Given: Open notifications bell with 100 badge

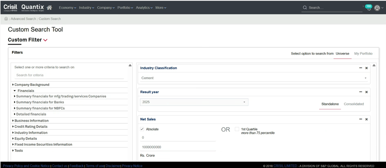Looking at the screenshot, I should pyautogui.click(x=368, y=8).
